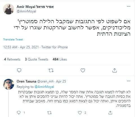140x117 pixels.
Task: Open Oren Tasuna's profile picture
Action: point(8,84)
